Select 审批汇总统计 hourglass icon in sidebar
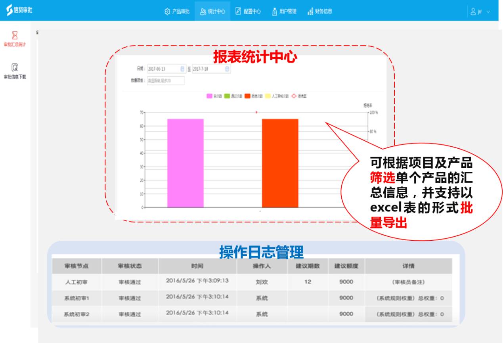The height and width of the screenshot is (343, 503). (x=15, y=35)
